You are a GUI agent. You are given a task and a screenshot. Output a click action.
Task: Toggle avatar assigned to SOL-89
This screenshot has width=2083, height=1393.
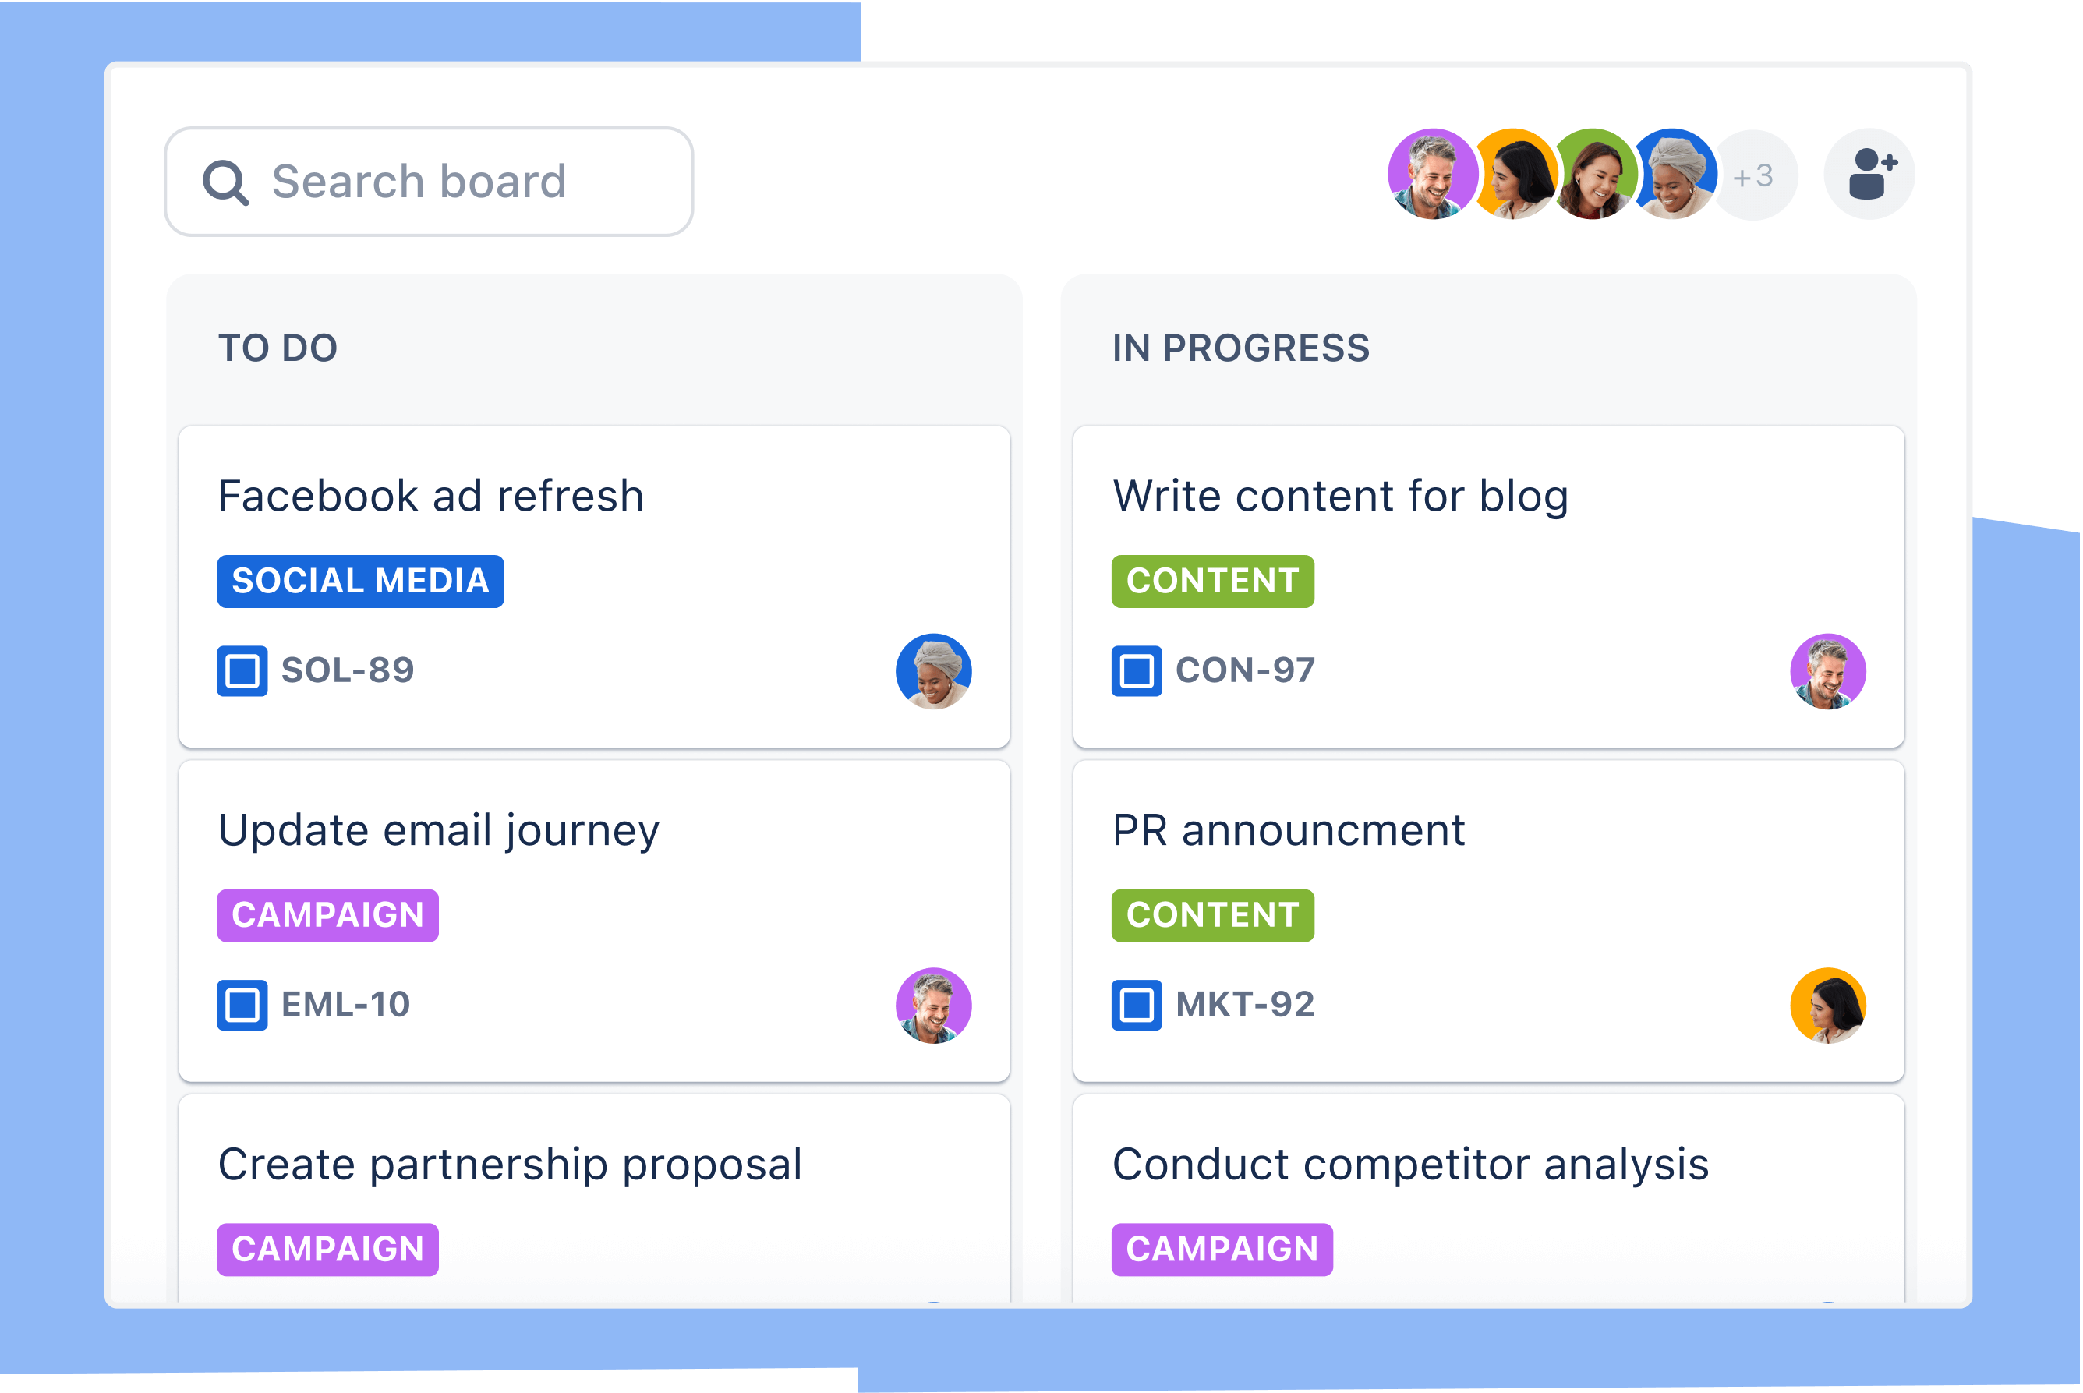click(x=932, y=670)
